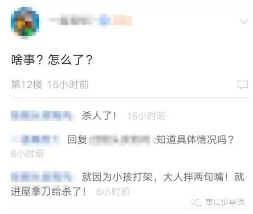Open the pixelated user avatar

[x=25, y=22]
